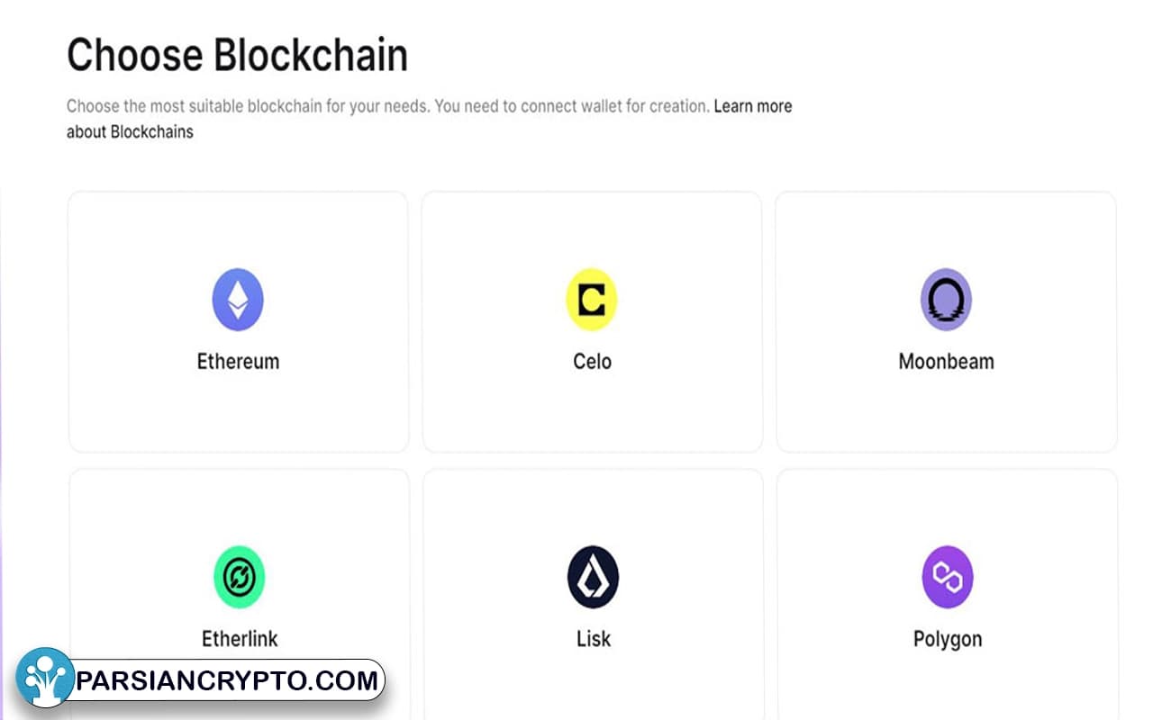Select the whole Lisk blockchain card
1153x720 pixels.
(593, 594)
